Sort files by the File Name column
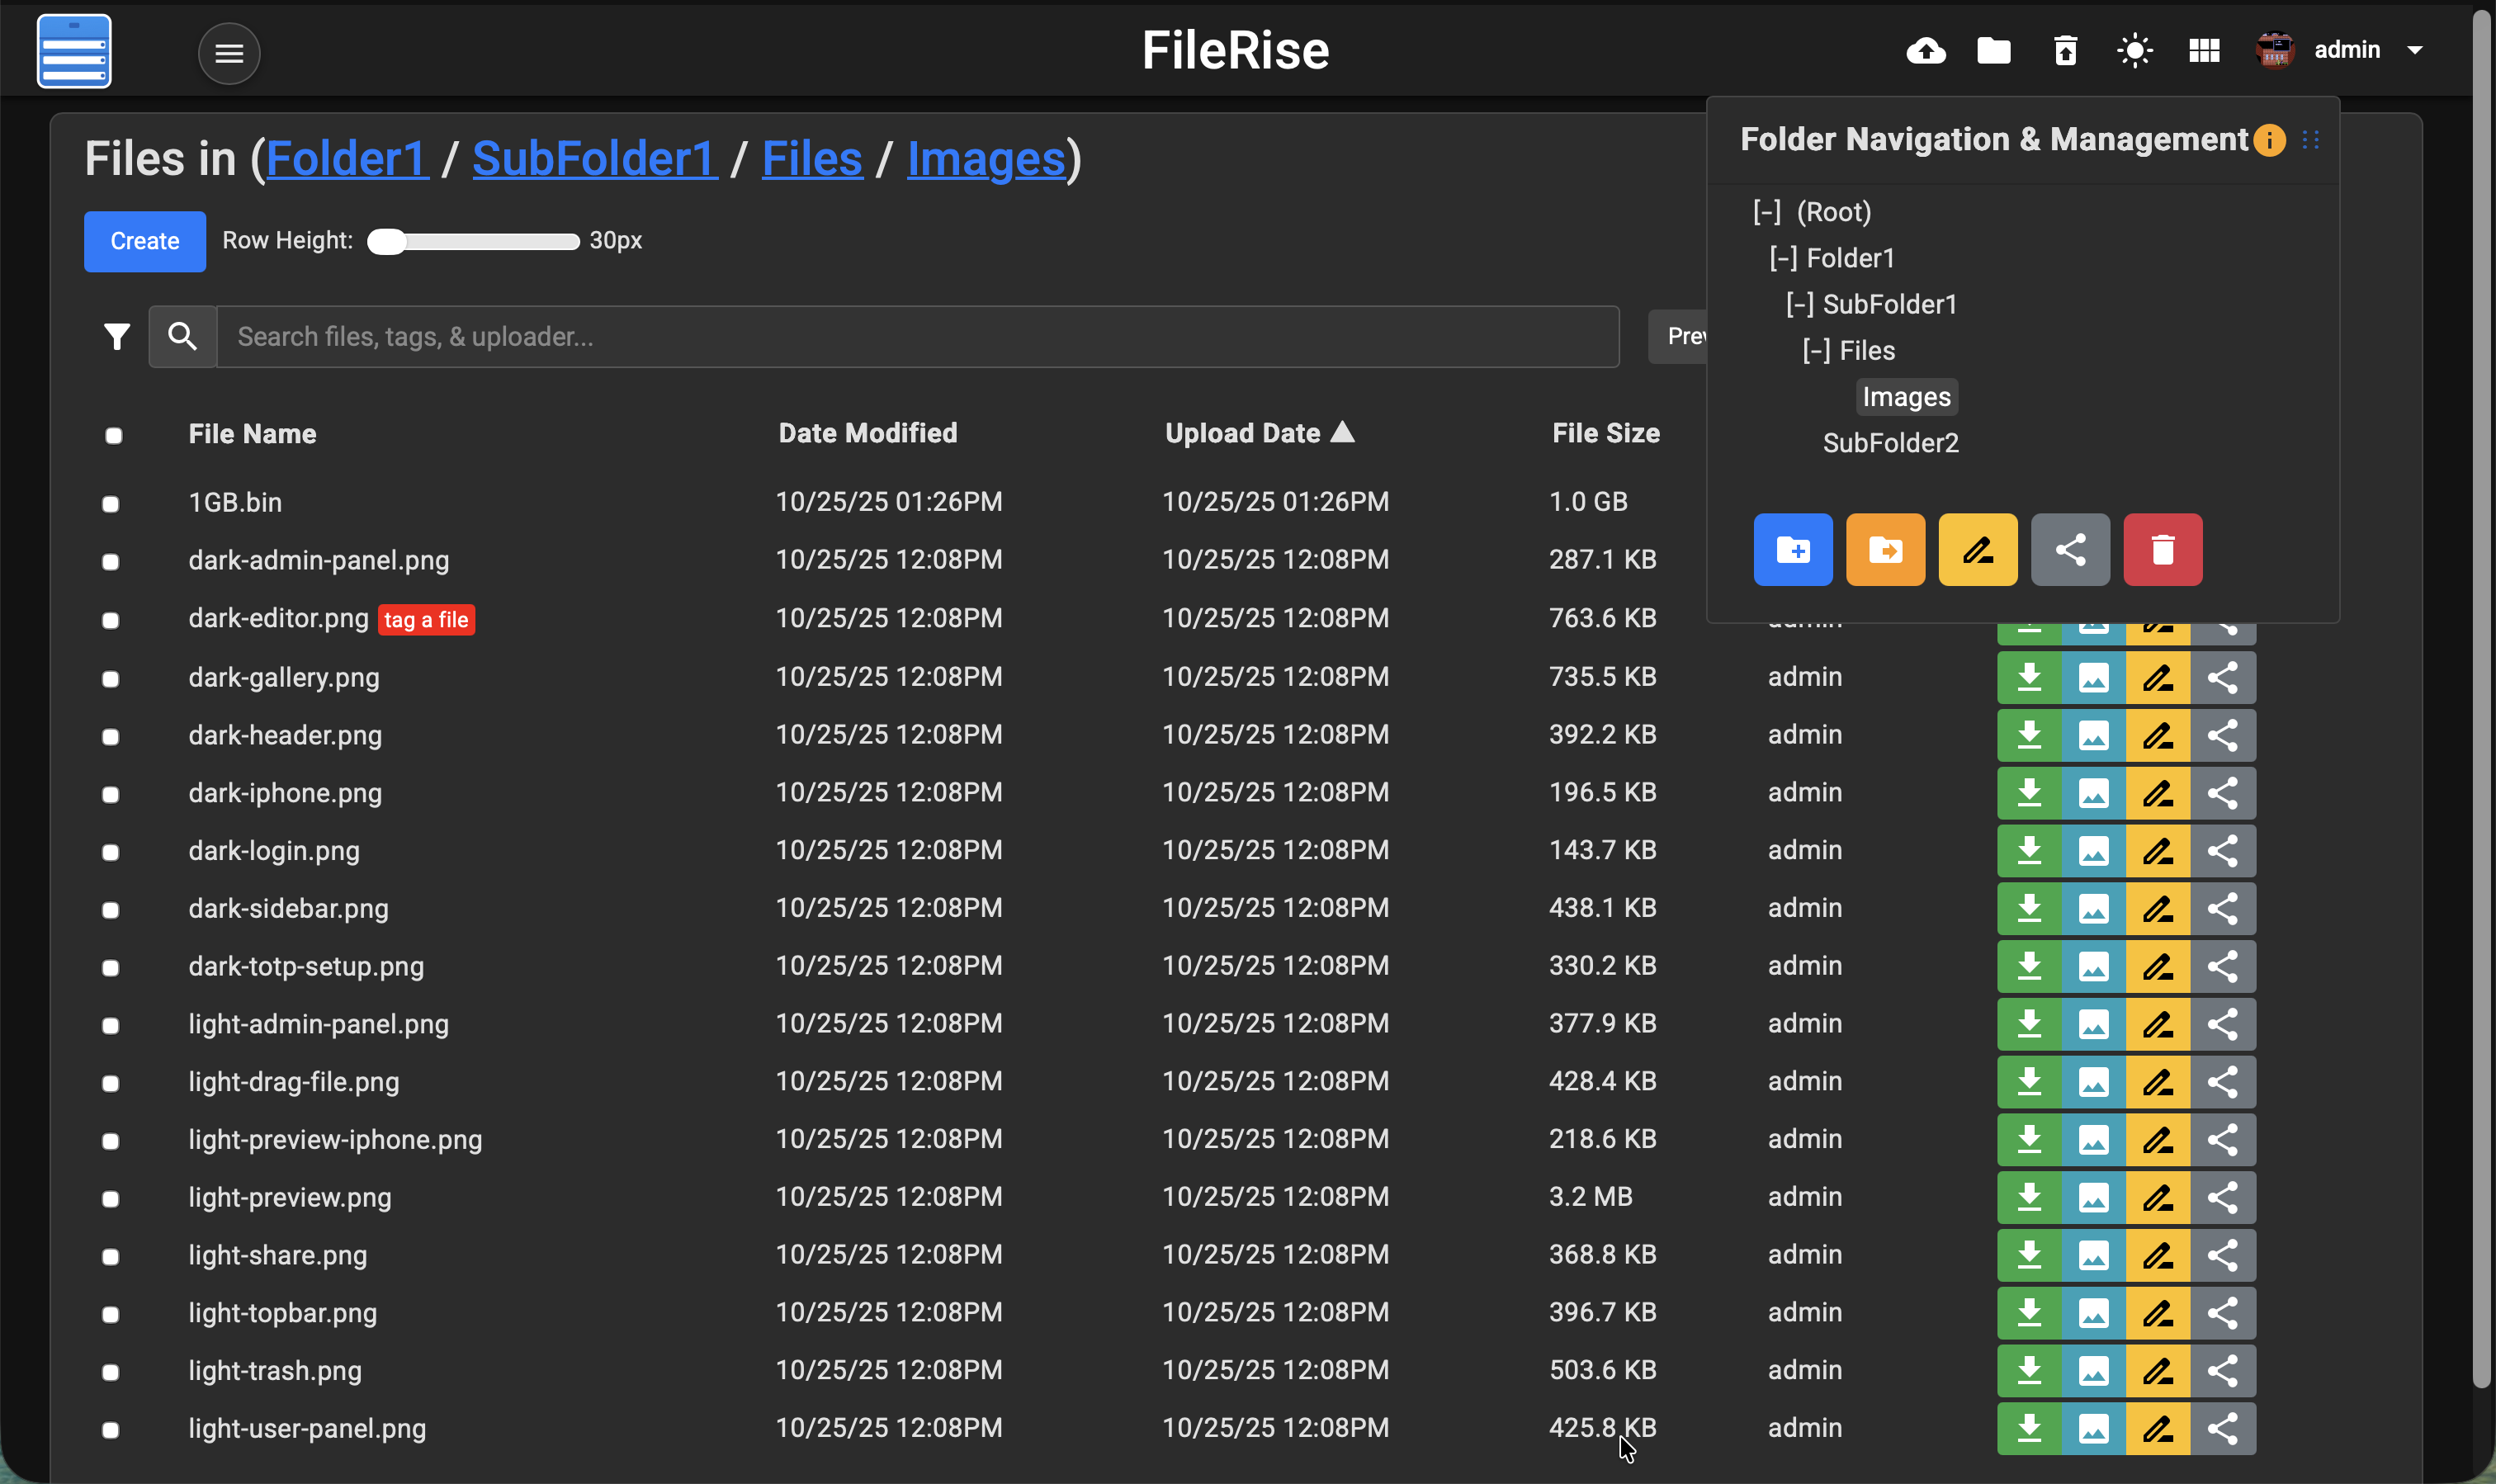Viewport: 2496px width, 1484px height. click(252, 434)
